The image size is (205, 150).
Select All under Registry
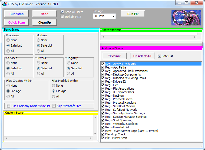tap(69, 74)
